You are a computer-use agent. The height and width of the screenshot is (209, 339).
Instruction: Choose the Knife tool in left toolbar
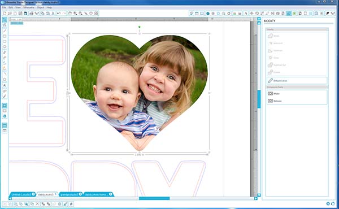[x=5, y=97]
